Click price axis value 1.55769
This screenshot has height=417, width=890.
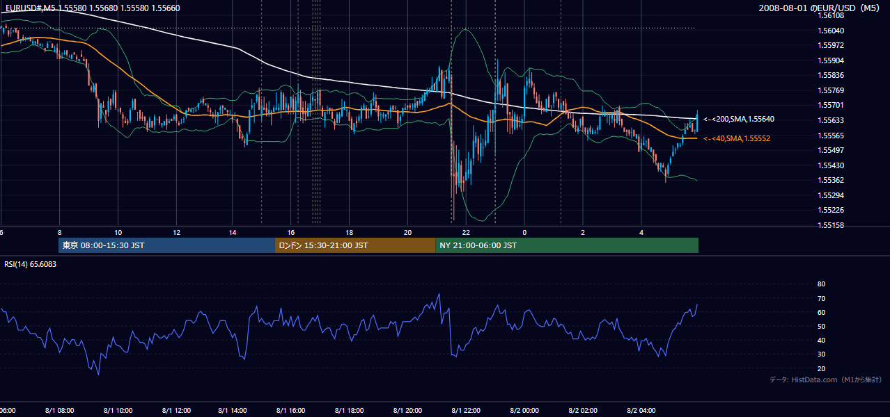click(831, 90)
